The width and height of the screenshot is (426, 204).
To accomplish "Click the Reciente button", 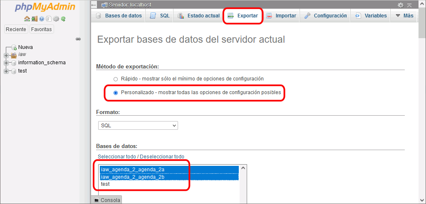I will 16,29.
